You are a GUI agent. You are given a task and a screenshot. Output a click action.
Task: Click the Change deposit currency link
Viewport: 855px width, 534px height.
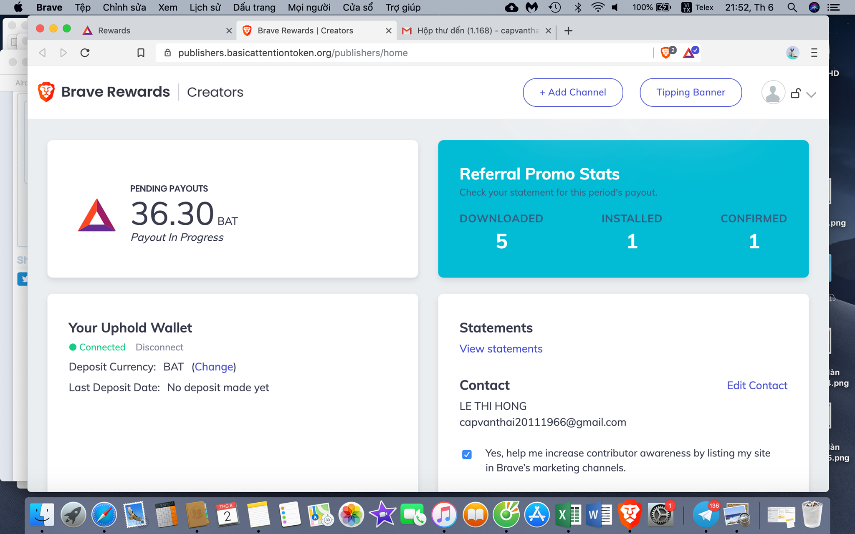coord(214,367)
